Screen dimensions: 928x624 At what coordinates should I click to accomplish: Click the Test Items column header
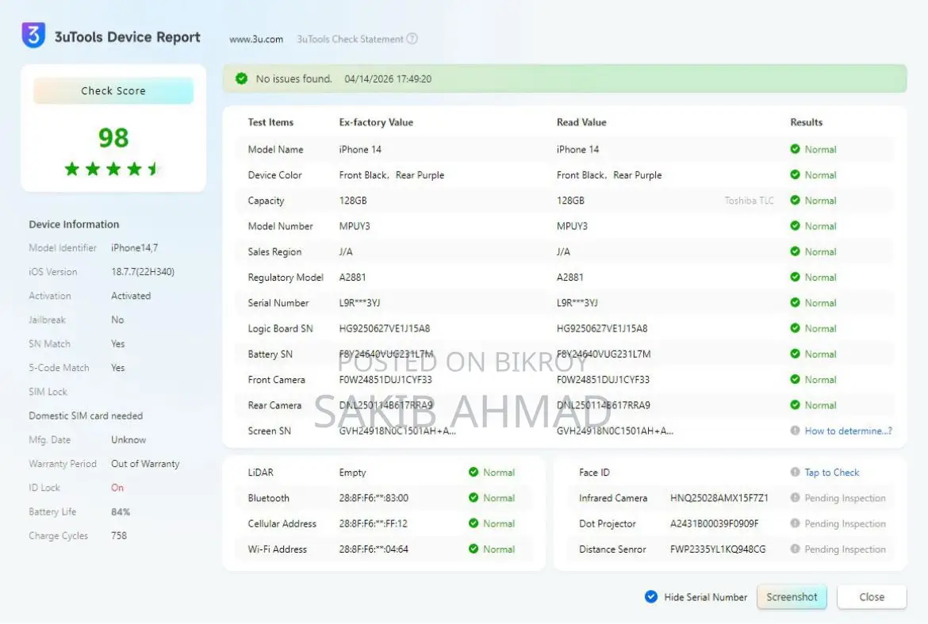[270, 122]
